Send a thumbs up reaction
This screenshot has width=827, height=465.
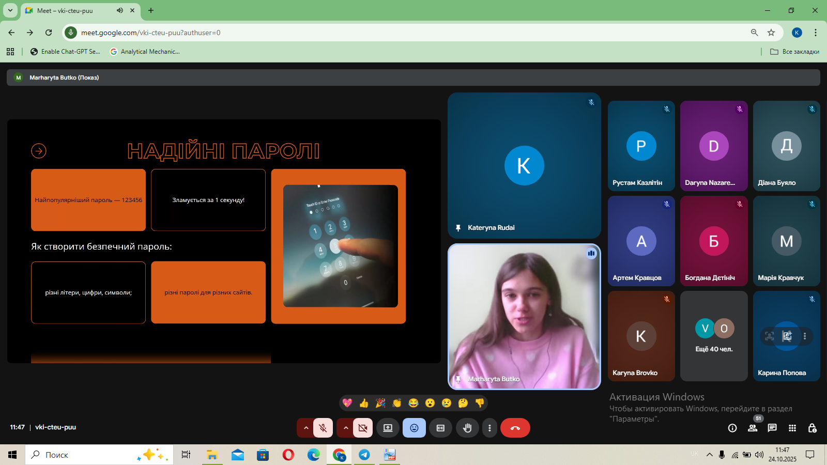click(x=364, y=403)
